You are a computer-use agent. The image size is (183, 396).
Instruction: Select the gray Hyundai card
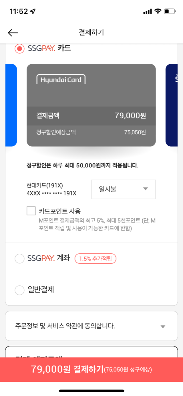pyautogui.click(x=91, y=105)
